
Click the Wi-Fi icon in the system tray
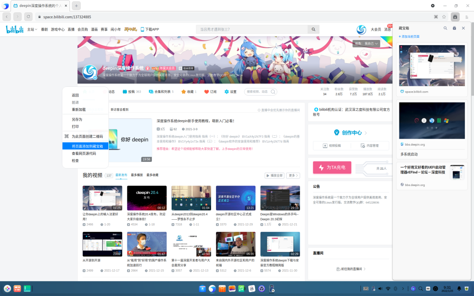point(388,289)
